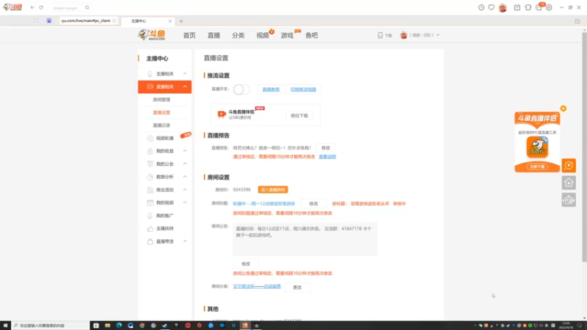Click the 我的收益 money bag icon
Screen dimensions: 587x330
[x=150, y=151]
